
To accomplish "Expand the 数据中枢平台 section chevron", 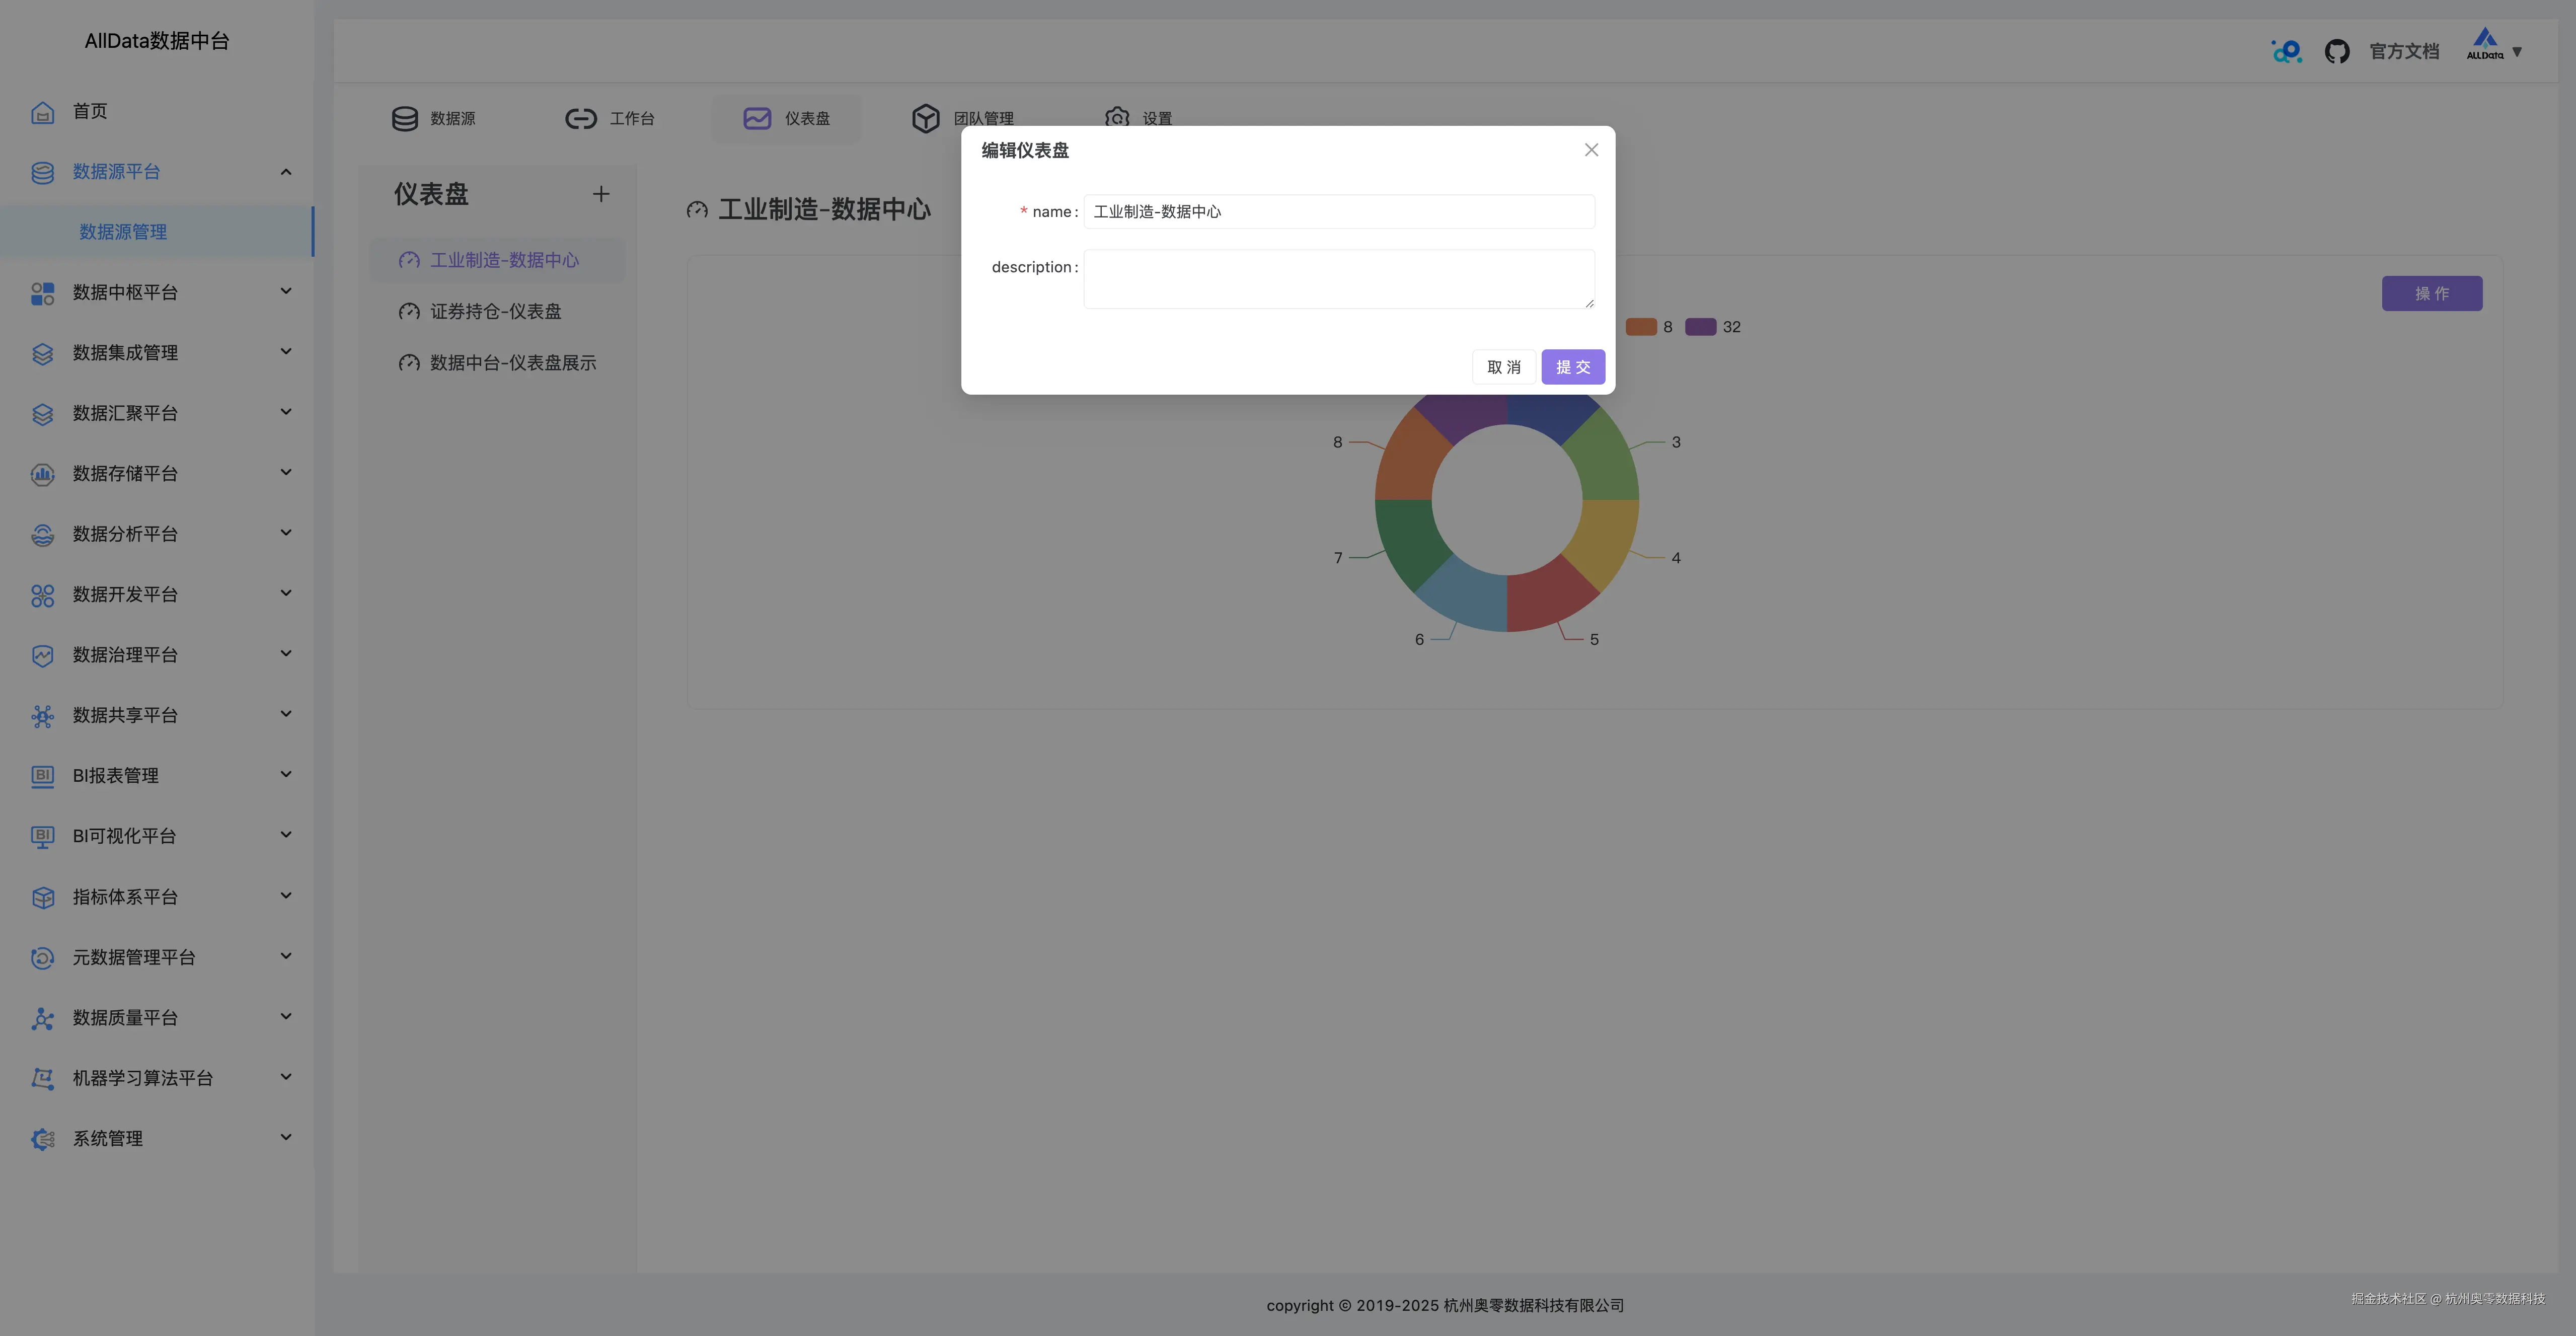I will pos(286,291).
